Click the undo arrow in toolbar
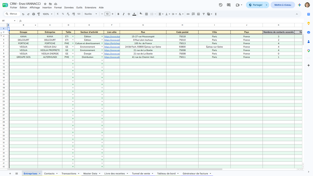This screenshot has width=313, height=176. [23, 14]
